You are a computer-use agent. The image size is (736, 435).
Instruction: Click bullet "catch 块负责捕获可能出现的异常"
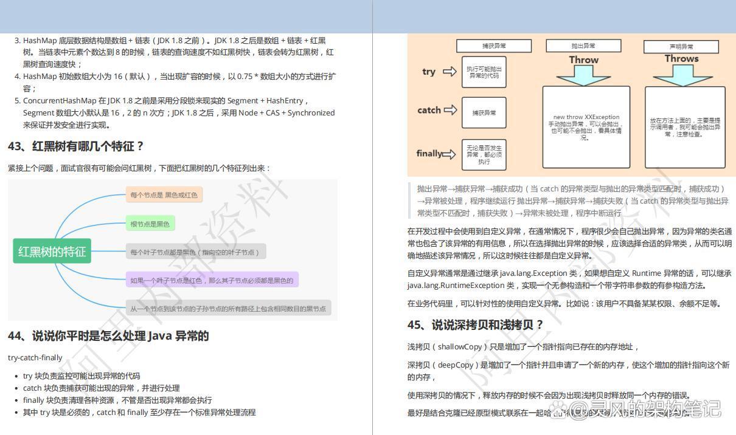tap(102, 388)
